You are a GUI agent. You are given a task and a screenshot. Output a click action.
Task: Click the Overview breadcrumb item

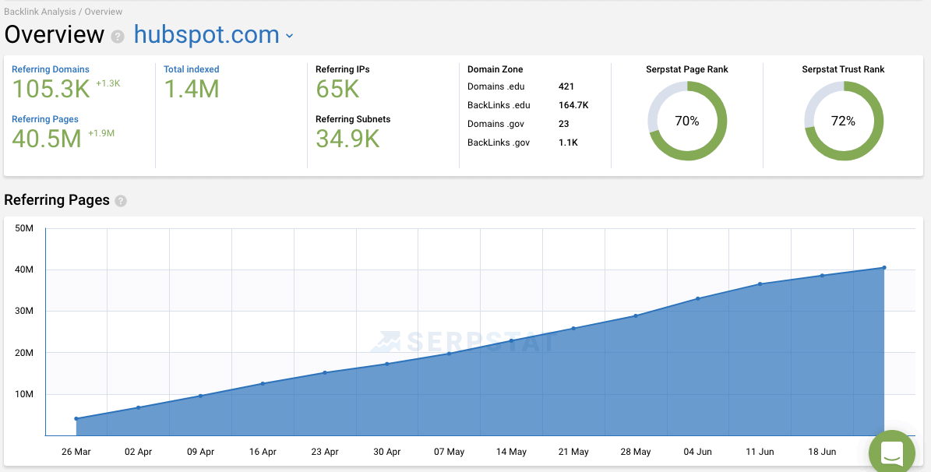[104, 11]
